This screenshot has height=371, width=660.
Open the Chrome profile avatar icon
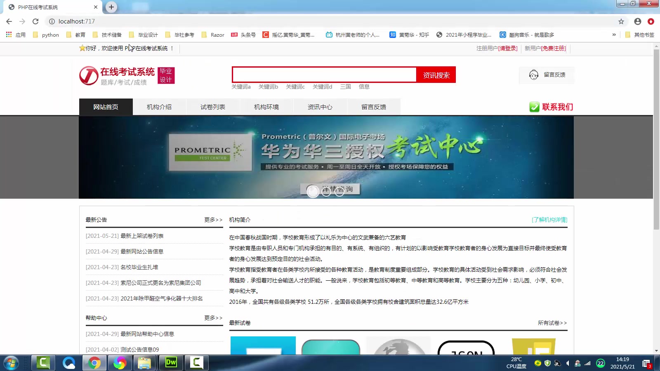tap(637, 21)
